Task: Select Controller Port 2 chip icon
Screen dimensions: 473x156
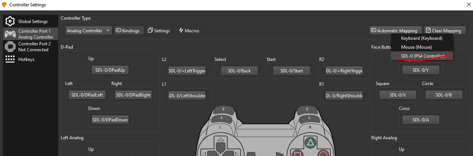Action: tap(10, 46)
